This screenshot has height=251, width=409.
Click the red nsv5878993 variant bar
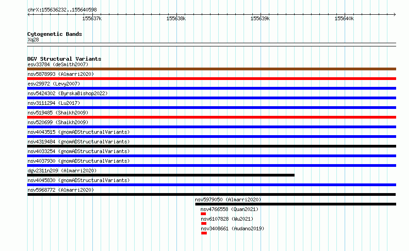(211, 79)
